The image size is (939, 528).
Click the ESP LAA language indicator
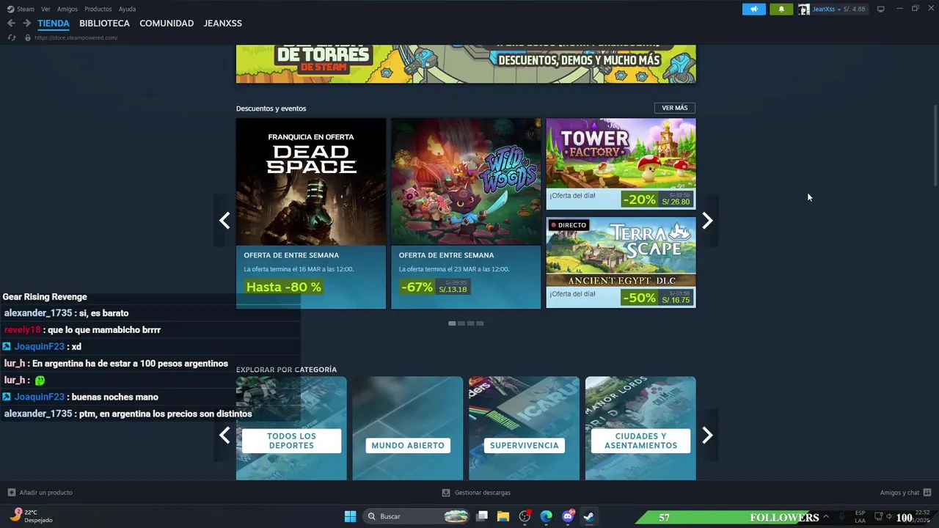pyautogui.click(x=860, y=516)
